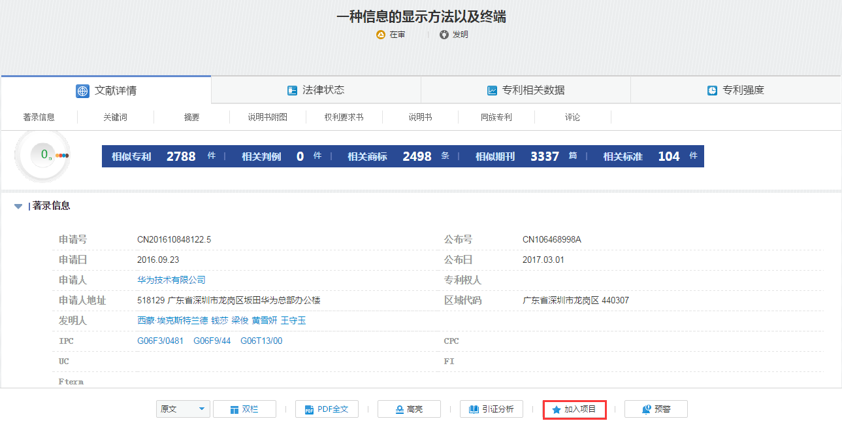
Task: Download the PDF全文 document
Action: coord(327,409)
